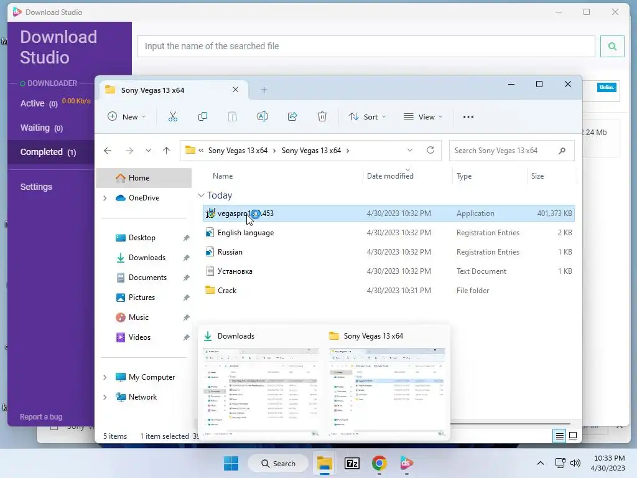Open Pictures in the navigation pane
This screenshot has height=478, width=637.
141,298
